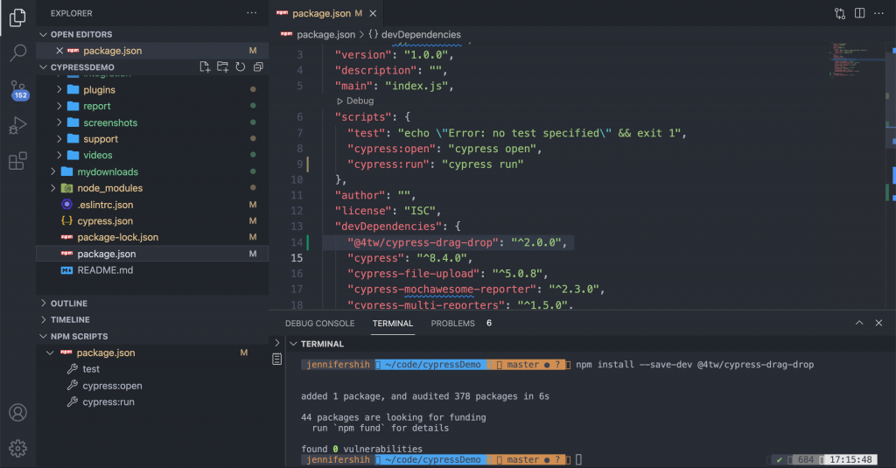Viewport: 896px width, 468px height.
Task: Create a new folder in CYPRESSDEMO
Action: coord(222,66)
